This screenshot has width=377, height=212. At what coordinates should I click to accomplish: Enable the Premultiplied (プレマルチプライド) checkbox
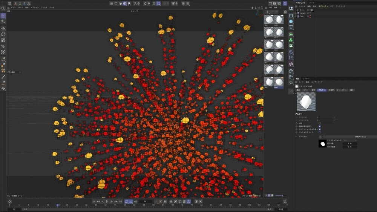(320, 132)
